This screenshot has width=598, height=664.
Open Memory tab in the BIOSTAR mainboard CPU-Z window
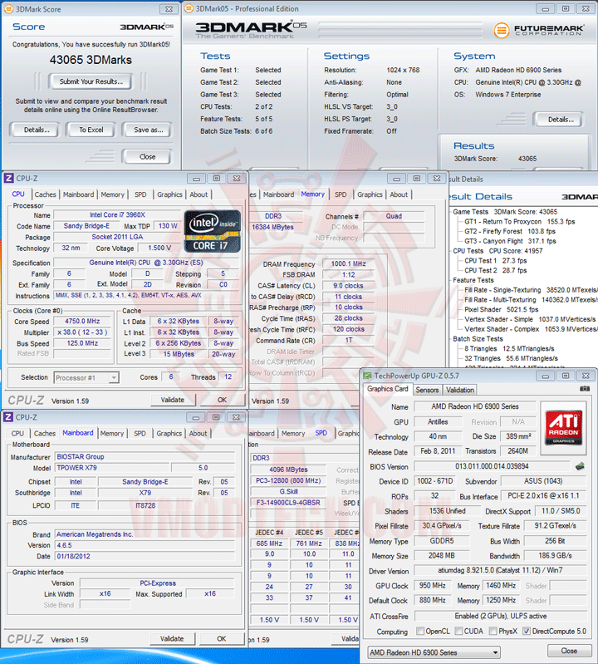pos(112,433)
